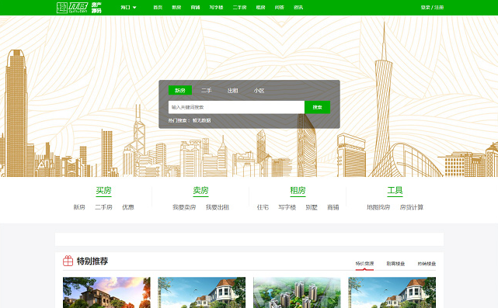
Task: Open 资讯 in the top navigation
Action: click(x=298, y=7)
